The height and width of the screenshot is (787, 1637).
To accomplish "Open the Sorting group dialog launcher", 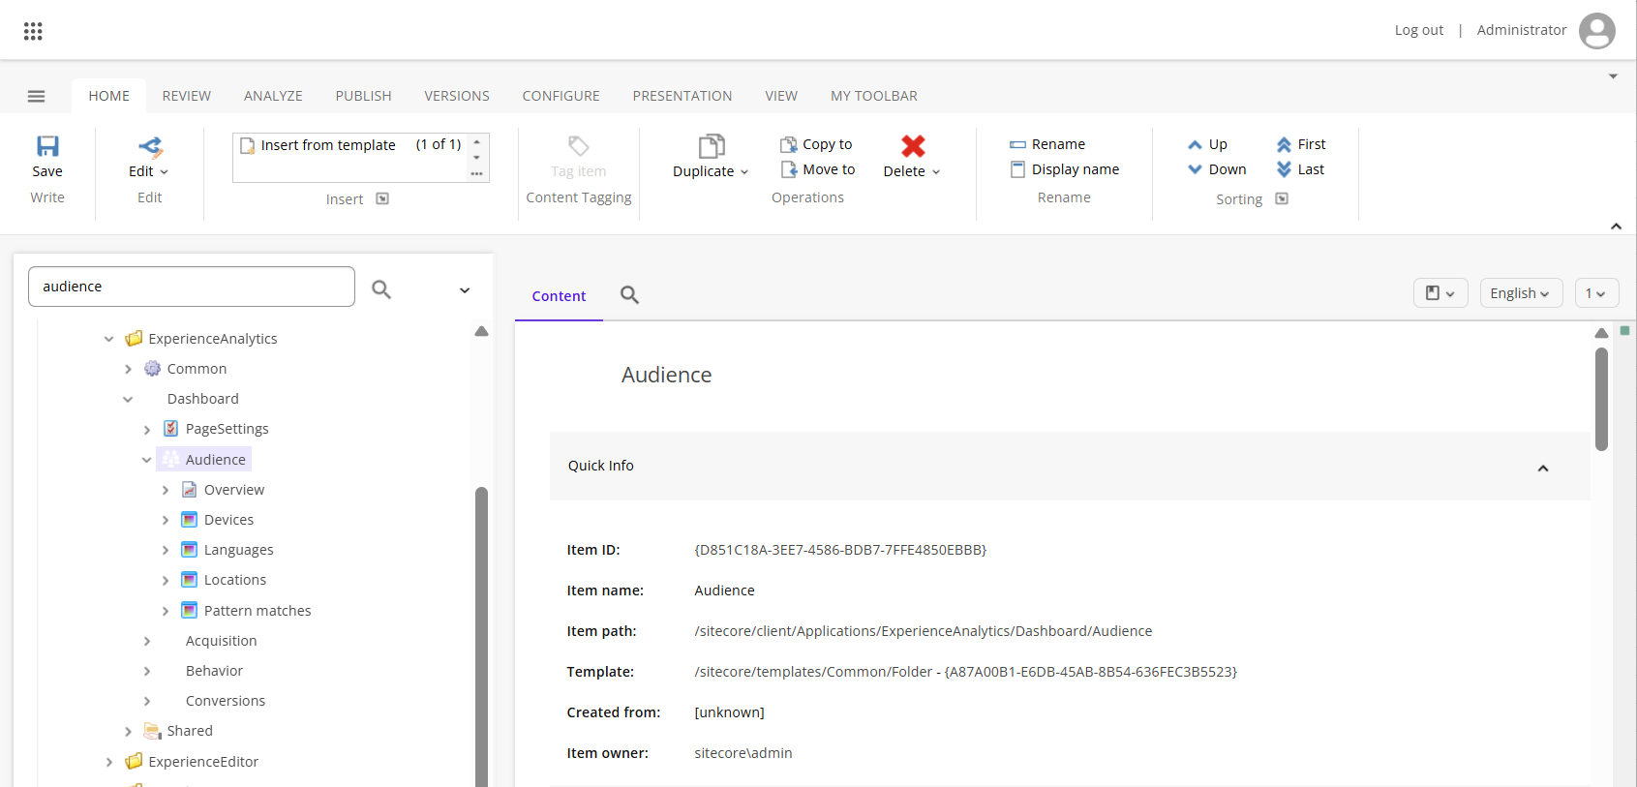I will (1282, 198).
